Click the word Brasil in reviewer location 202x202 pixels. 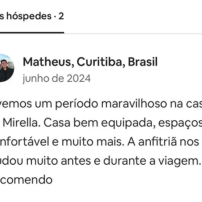pyautogui.click(x=143, y=62)
